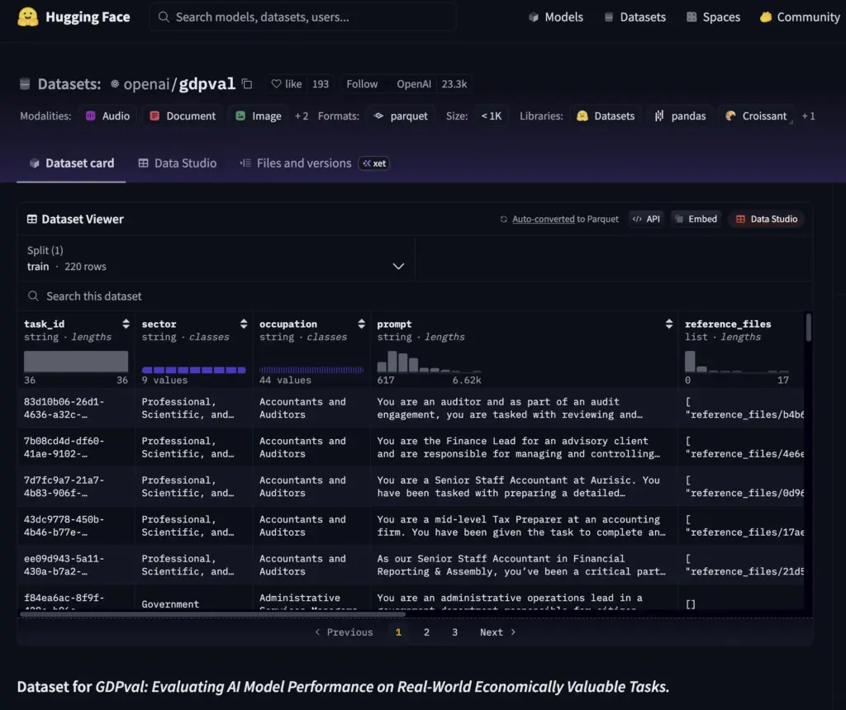This screenshot has width=846, height=710.
Task: Click the Hugging Face logo icon
Action: (27, 17)
